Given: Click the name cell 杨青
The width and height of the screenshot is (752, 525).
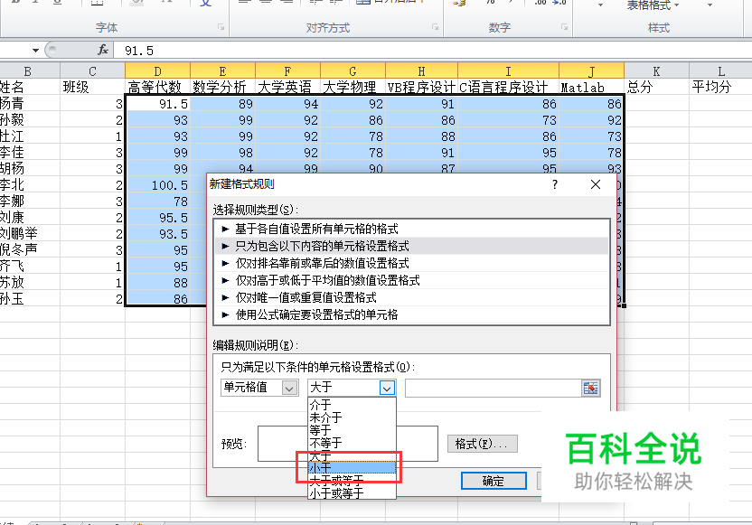Looking at the screenshot, I should point(30,104).
